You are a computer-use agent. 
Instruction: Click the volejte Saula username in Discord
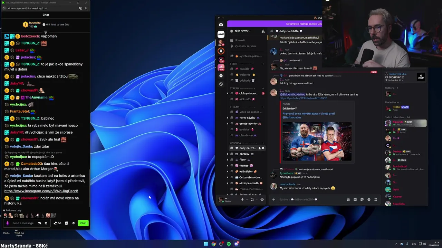[287, 184]
